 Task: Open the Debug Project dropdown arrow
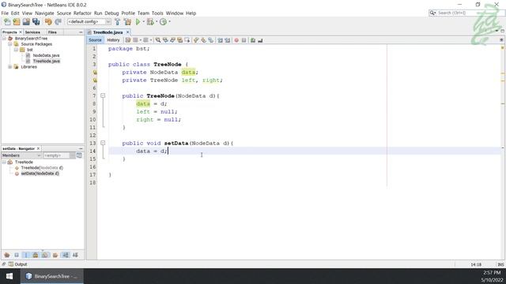pos(157,22)
